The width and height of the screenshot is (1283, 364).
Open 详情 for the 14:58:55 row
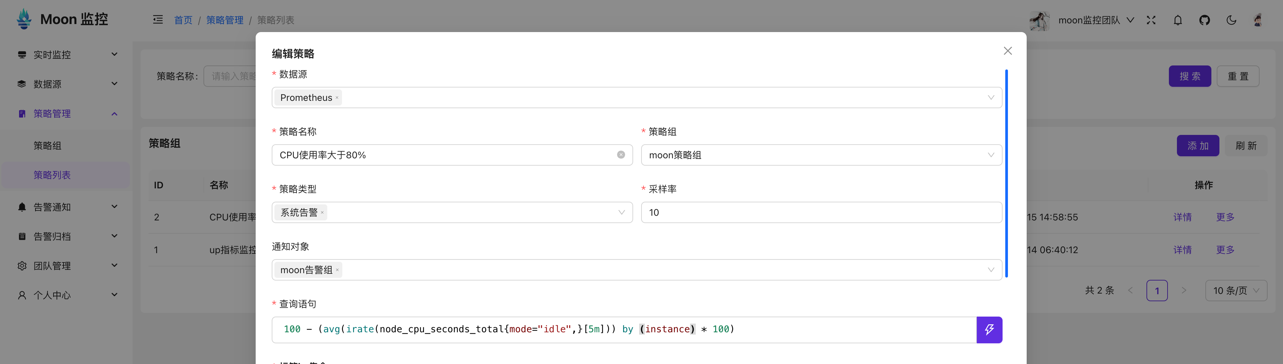[1182, 217]
